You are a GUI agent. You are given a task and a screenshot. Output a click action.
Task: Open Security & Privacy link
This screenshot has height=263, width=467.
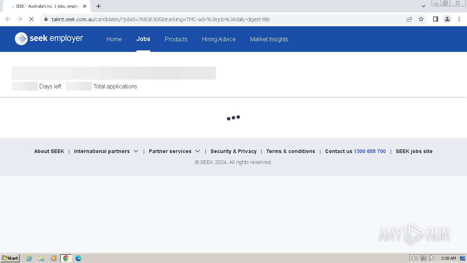click(233, 151)
